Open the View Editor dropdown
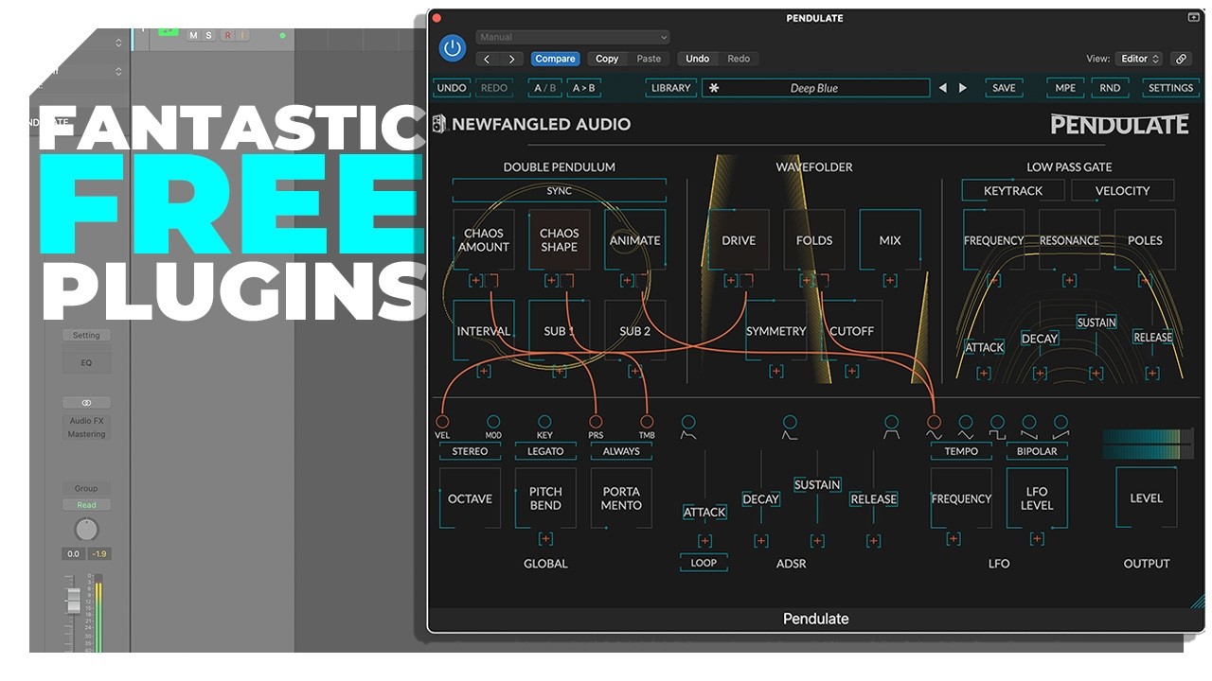The height and width of the screenshot is (681, 1212). coord(1139,59)
